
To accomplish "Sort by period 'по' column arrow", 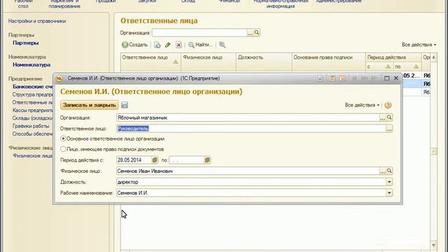I will click(x=416, y=66).
